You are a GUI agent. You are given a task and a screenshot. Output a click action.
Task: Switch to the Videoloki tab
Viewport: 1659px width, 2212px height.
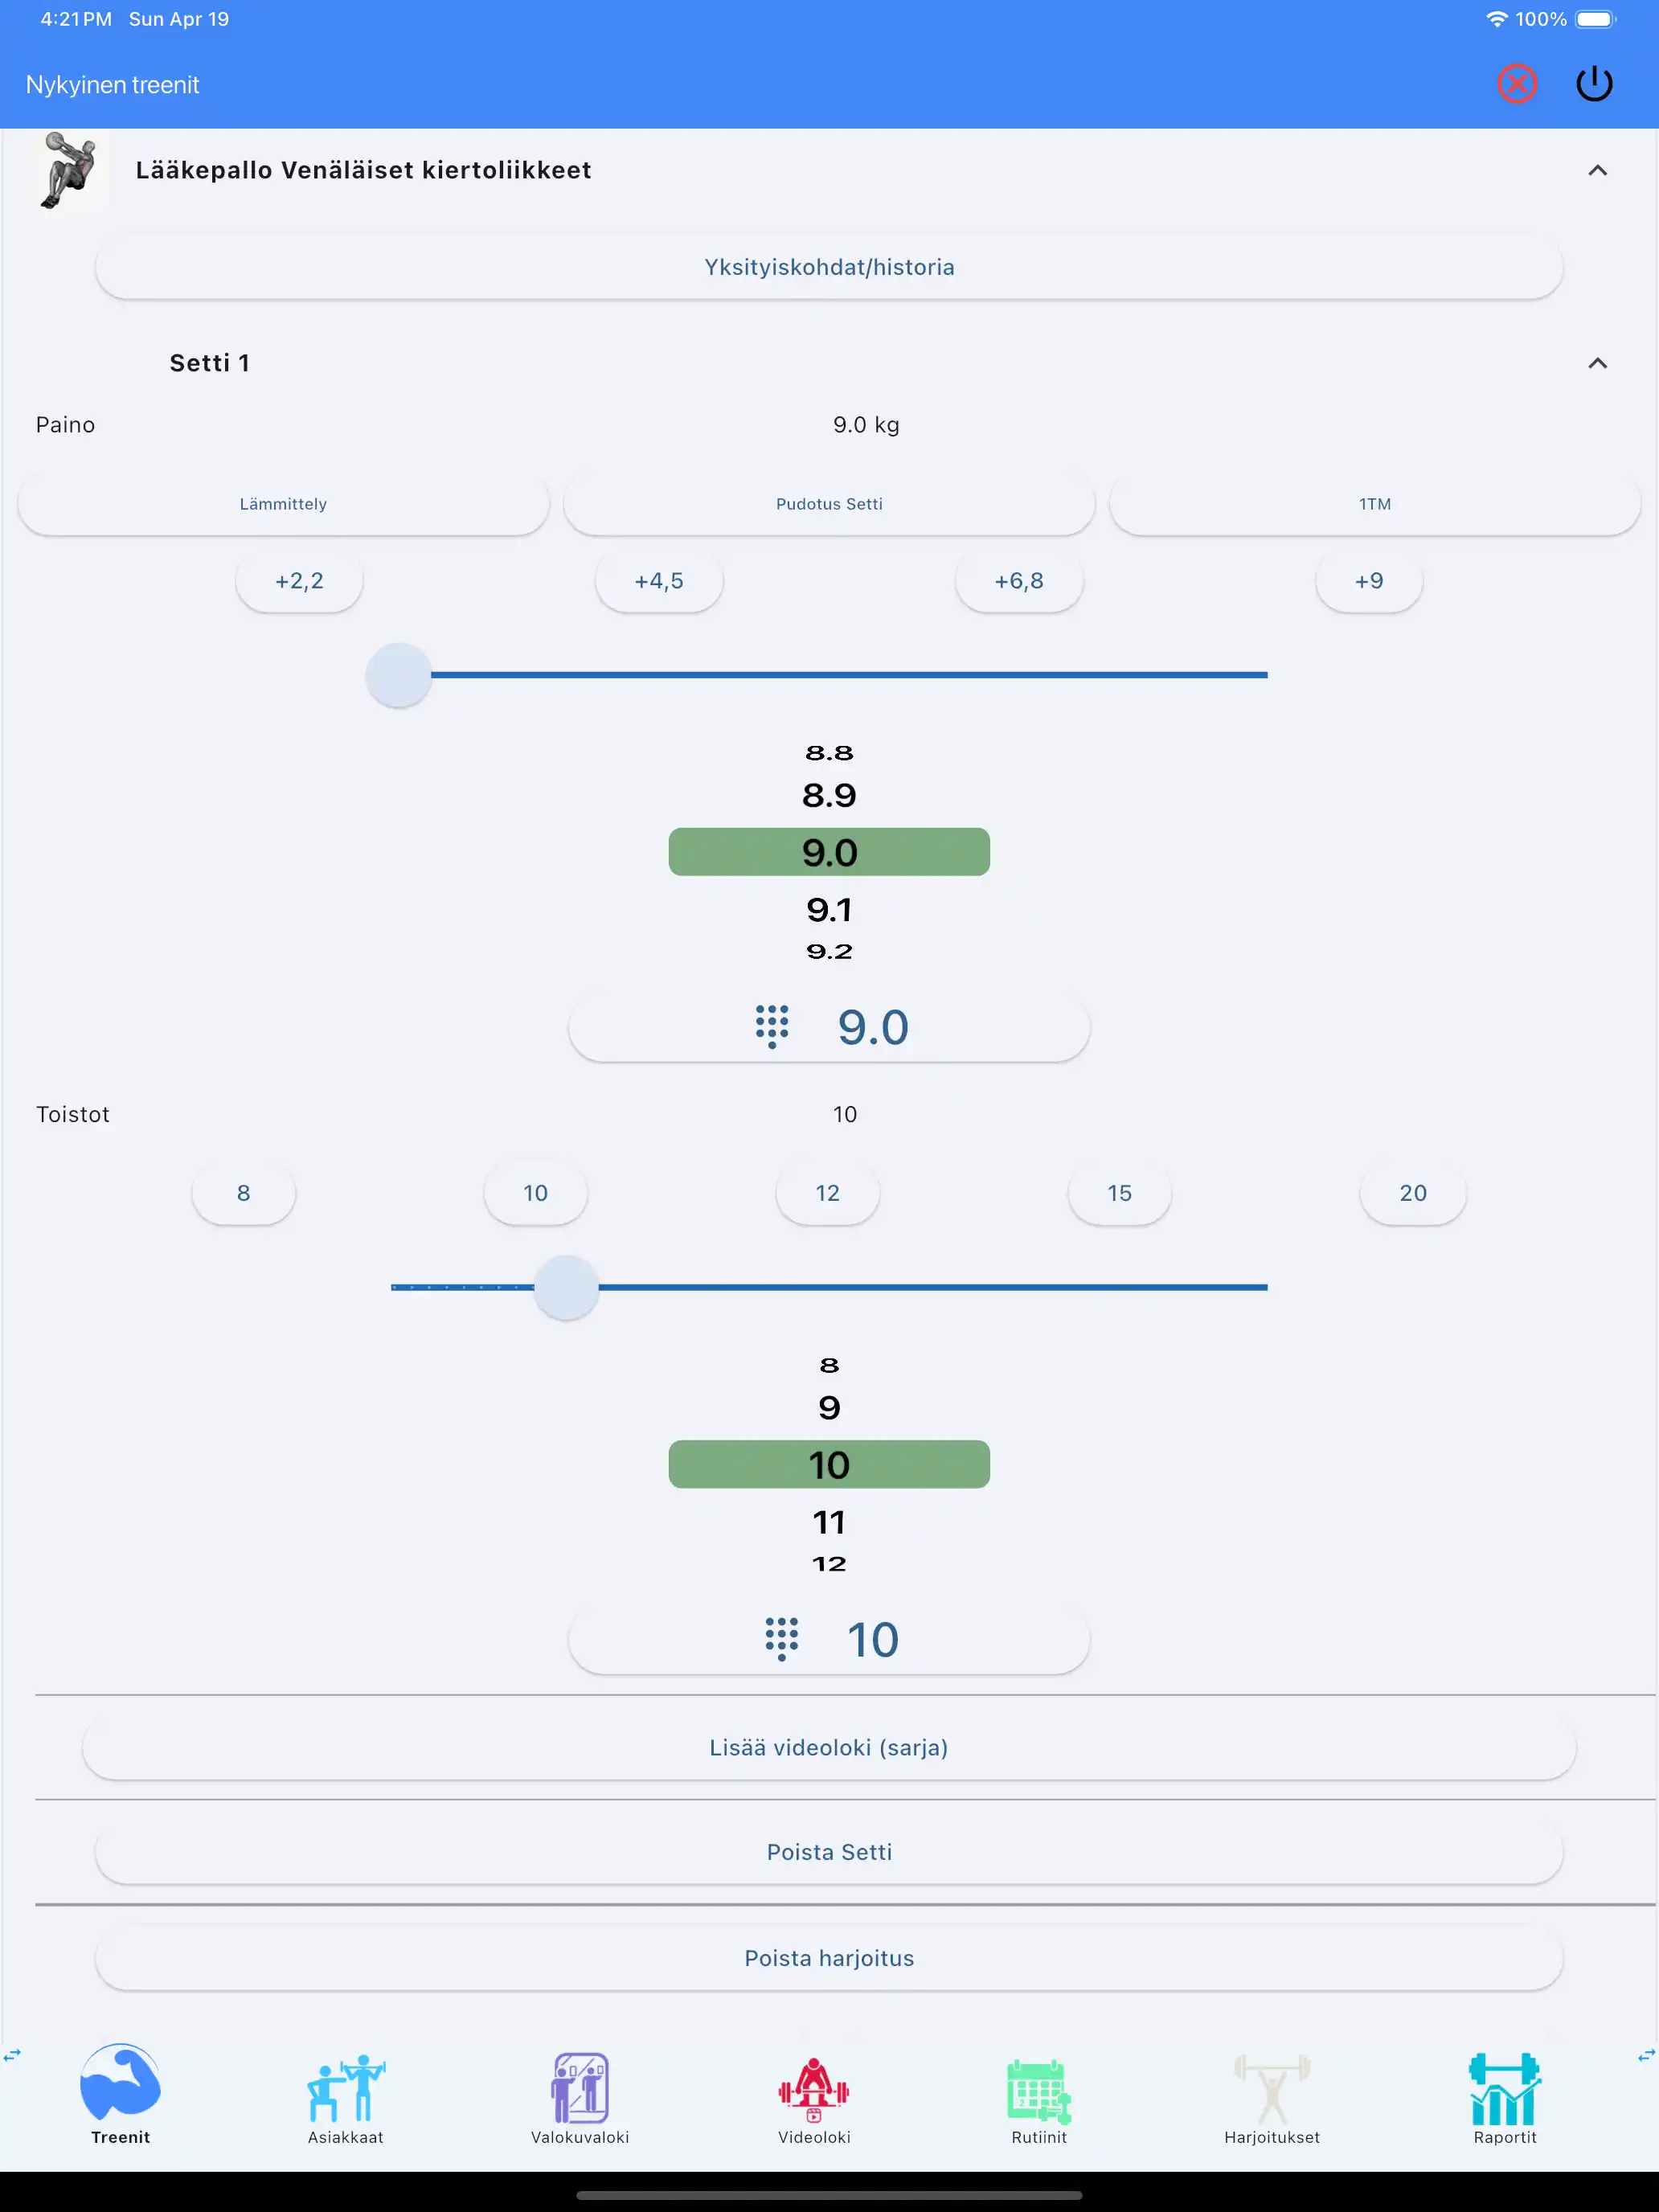click(x=814, y=2098)
